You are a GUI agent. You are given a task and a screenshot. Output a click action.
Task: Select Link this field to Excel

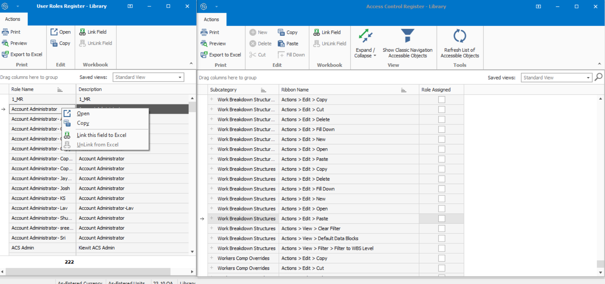(101, 135)
